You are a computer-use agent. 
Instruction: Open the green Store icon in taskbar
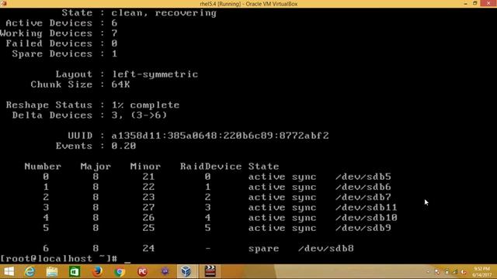pyautogui.click(x=75, y=271)
